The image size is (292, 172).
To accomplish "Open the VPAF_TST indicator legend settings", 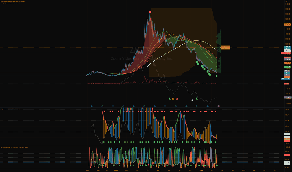I will click(10, 3).
